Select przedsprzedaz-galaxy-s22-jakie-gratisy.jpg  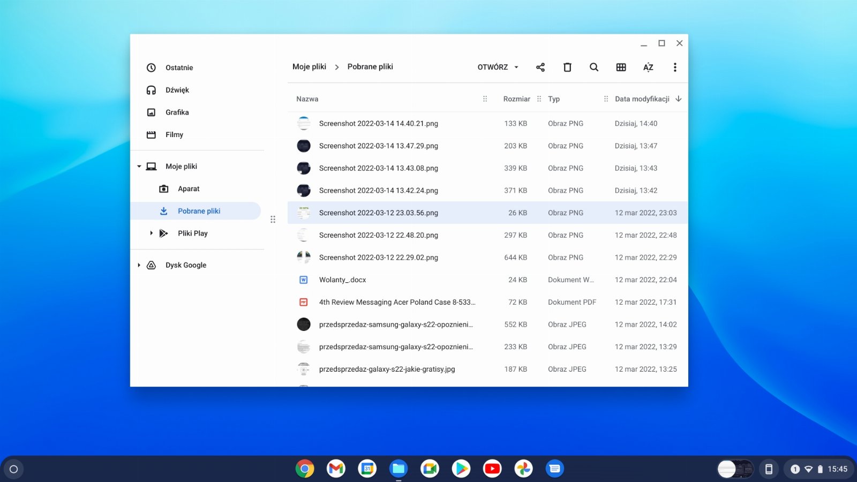pyautogui.click(x=487, y=369)
